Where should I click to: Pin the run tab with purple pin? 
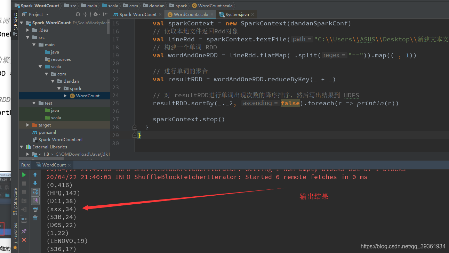tap(24, 231)
